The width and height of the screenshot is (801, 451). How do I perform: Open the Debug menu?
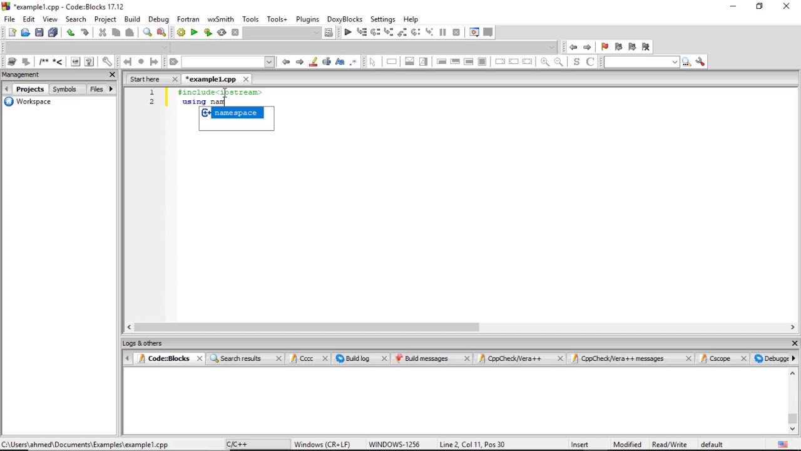coord(158,19)
